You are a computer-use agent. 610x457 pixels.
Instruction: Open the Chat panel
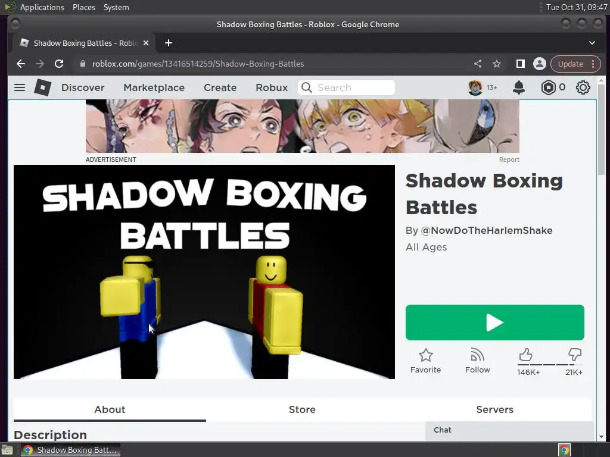pos(509,431)
